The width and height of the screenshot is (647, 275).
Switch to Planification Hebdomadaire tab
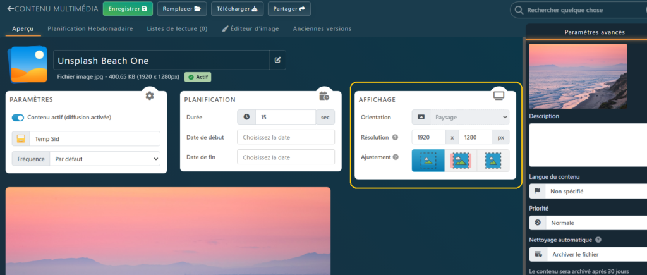[90, 28]
